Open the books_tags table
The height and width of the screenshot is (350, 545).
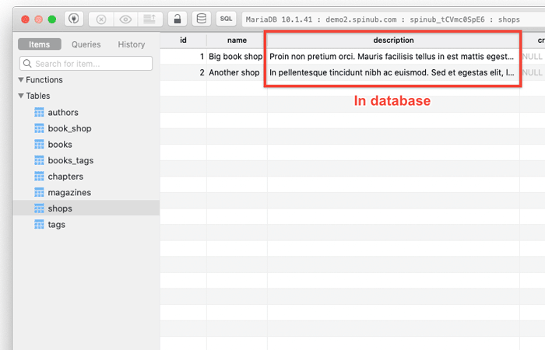tap(71, 161)
